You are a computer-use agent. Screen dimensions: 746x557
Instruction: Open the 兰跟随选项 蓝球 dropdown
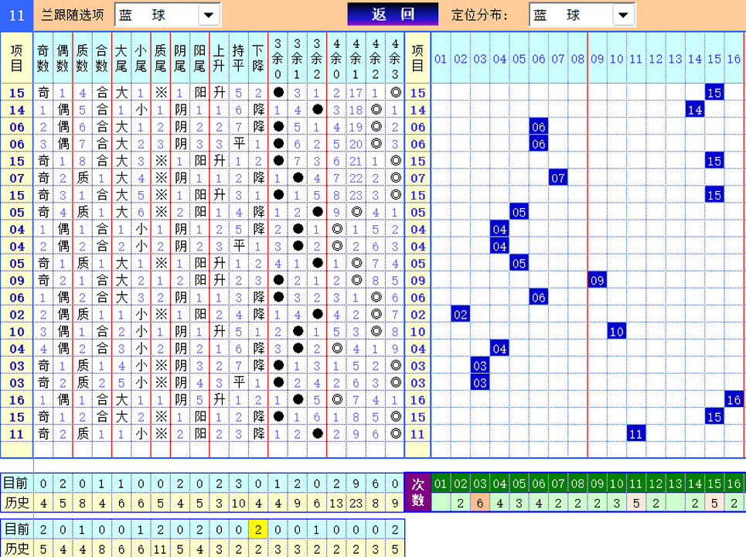tap(208, 15)
